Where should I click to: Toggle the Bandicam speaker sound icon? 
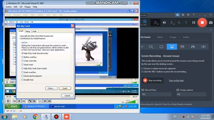(164, 23)
